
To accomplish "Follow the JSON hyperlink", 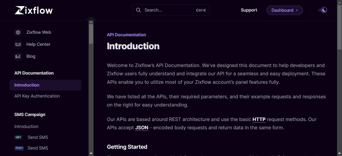I will 142,128.
